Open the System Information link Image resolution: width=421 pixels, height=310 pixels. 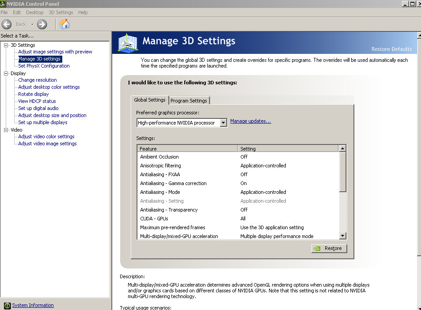33,305
